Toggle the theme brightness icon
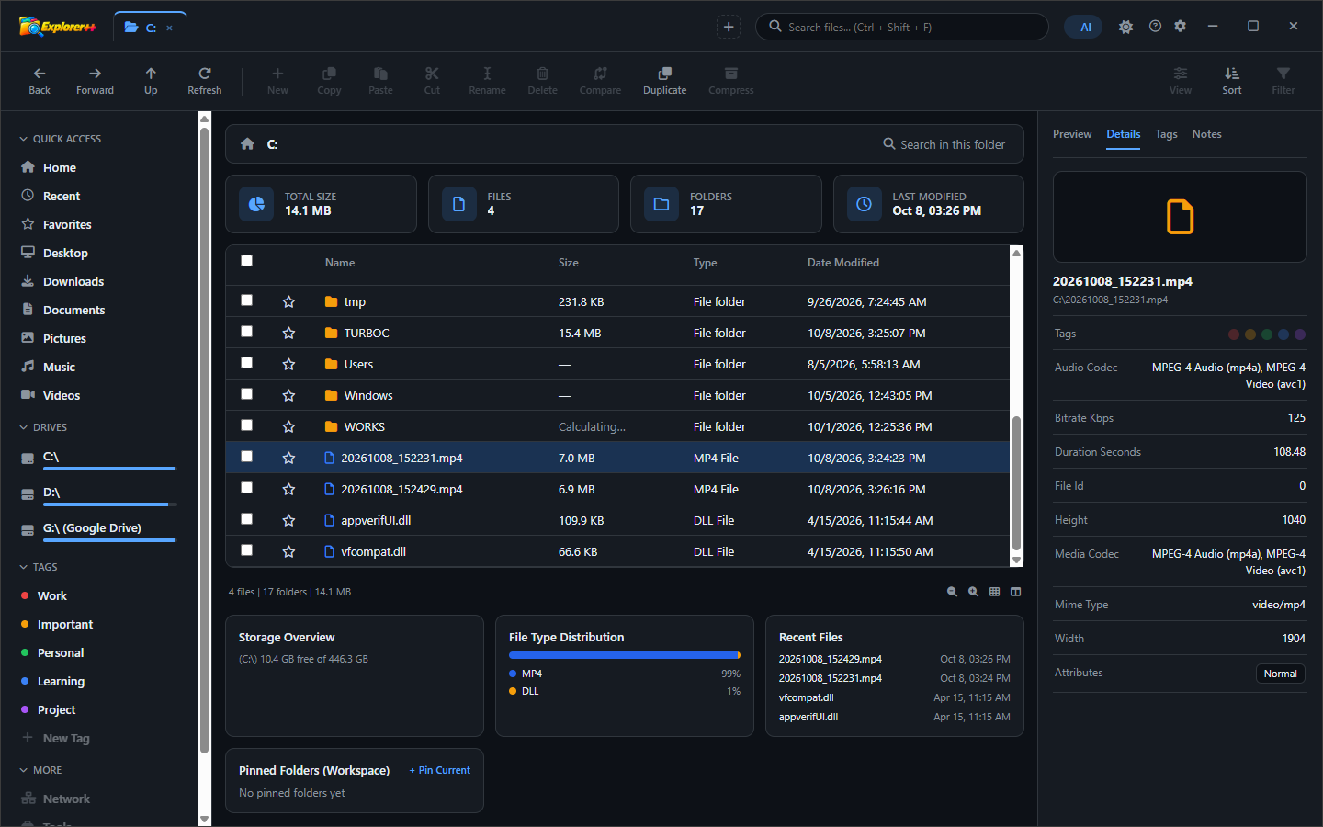The width and height of the screenshot is (1323, 827). pyautogui.click(x=1125, y=27)
